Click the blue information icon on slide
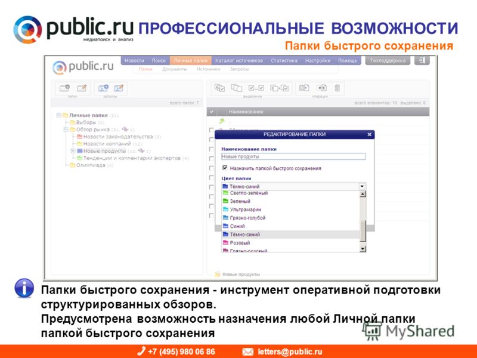 (24, 288)
